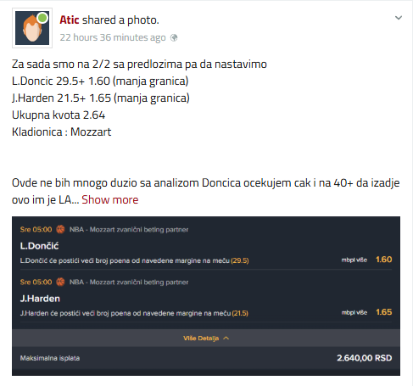Screen dimensions: 413x386
Task: Click the 1.60 odds value
Action: click(383, 260)
